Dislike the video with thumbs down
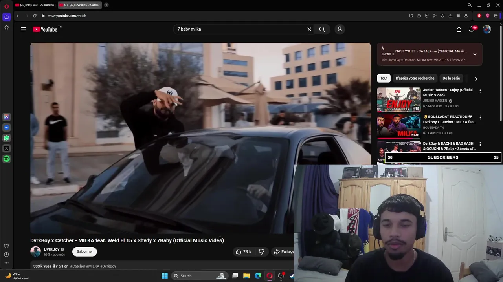 pos(261,251)
